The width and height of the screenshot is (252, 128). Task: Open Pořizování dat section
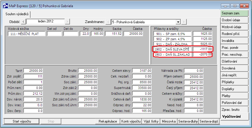[x=234, y=103]
